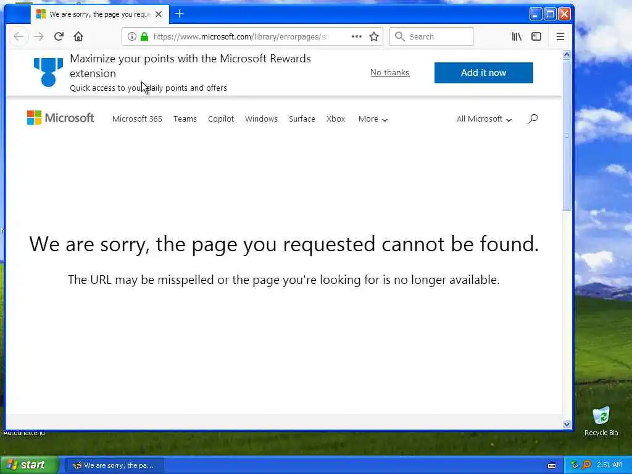Open the Firefox hamburger menu
The width and height of the screenshot is (632, 474).
click(560, 36)
